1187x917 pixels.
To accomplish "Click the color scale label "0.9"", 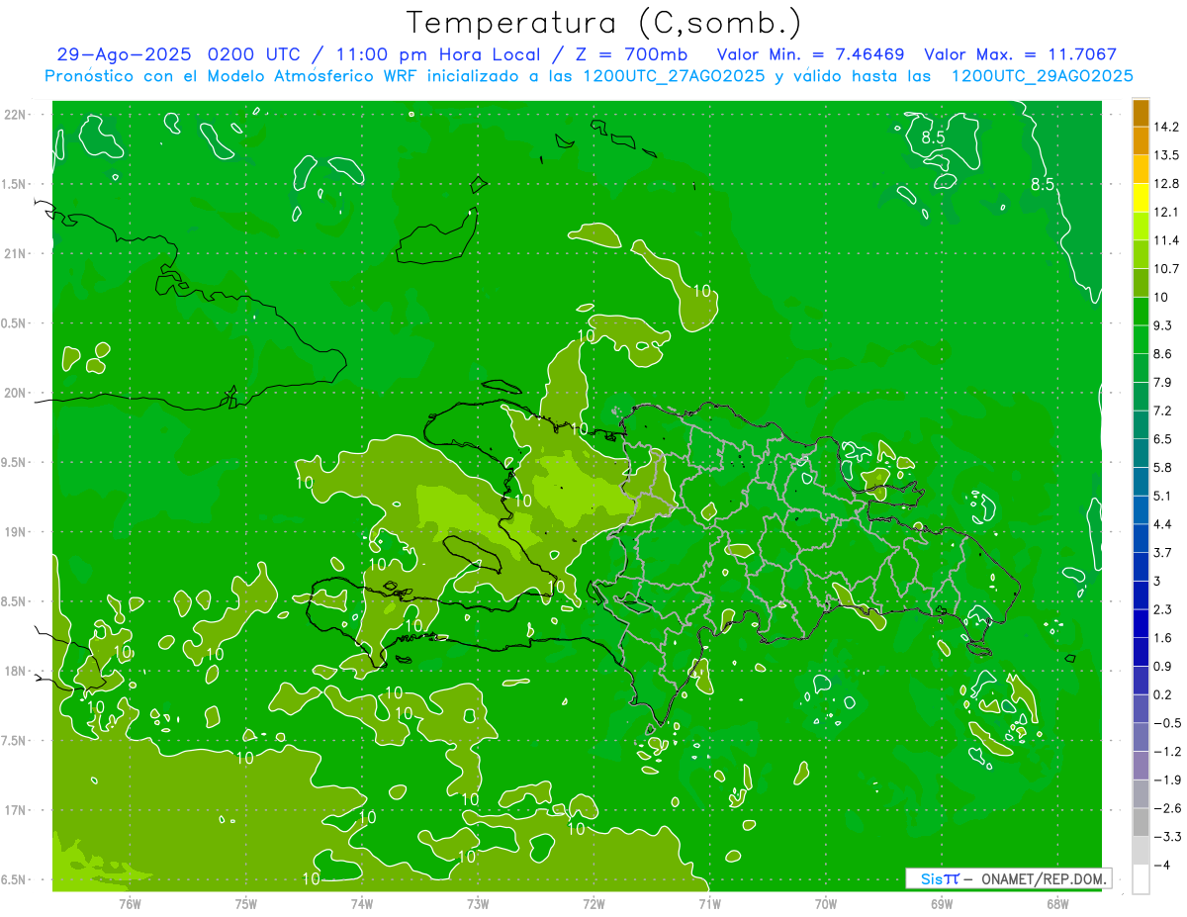I will (x=1162, y=667).
